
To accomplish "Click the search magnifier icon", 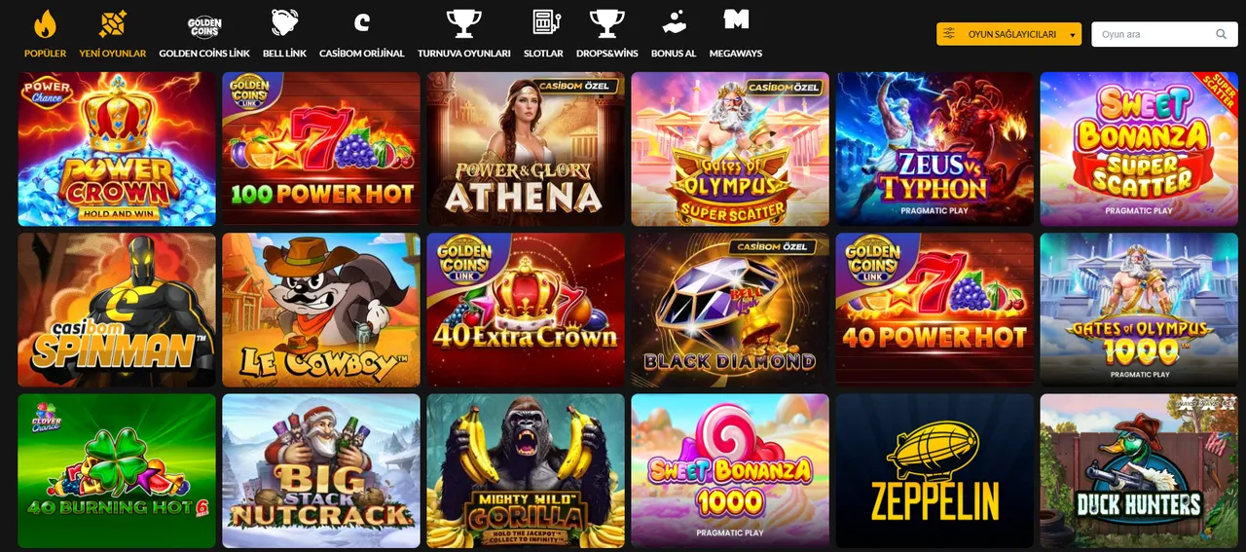I will pyautogui.click(x=1222, y=34).
